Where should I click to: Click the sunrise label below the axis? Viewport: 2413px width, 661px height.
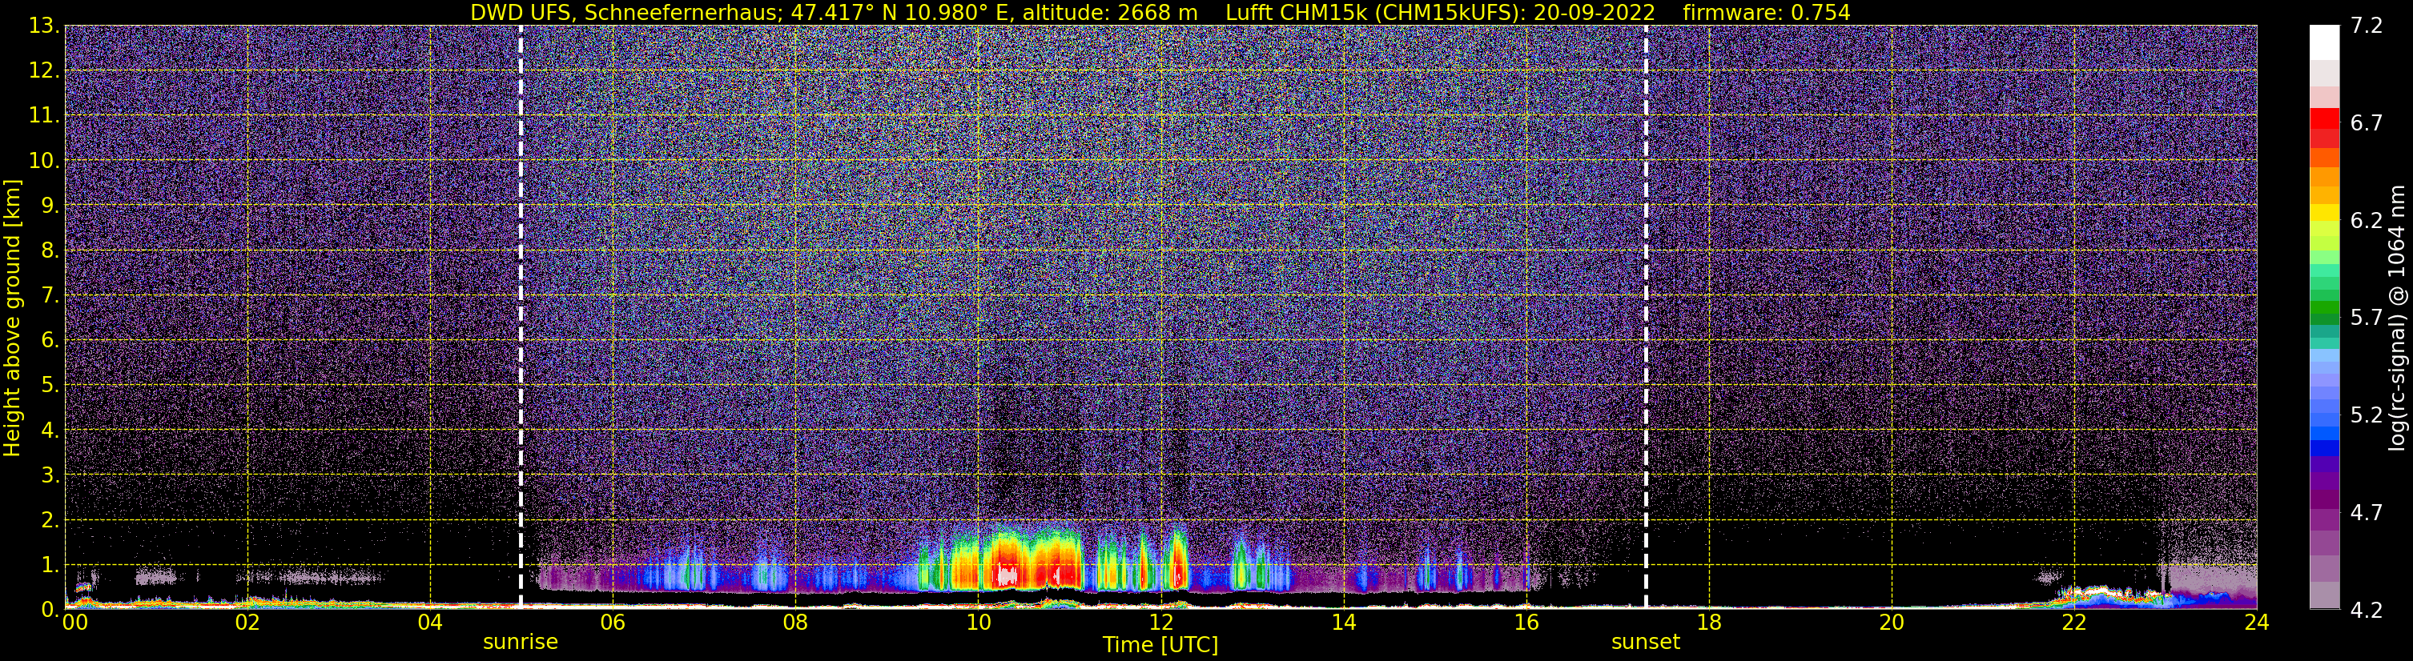tap(521, 643)
